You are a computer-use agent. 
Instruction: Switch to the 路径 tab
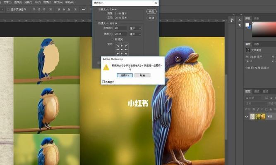click(265, 91)
